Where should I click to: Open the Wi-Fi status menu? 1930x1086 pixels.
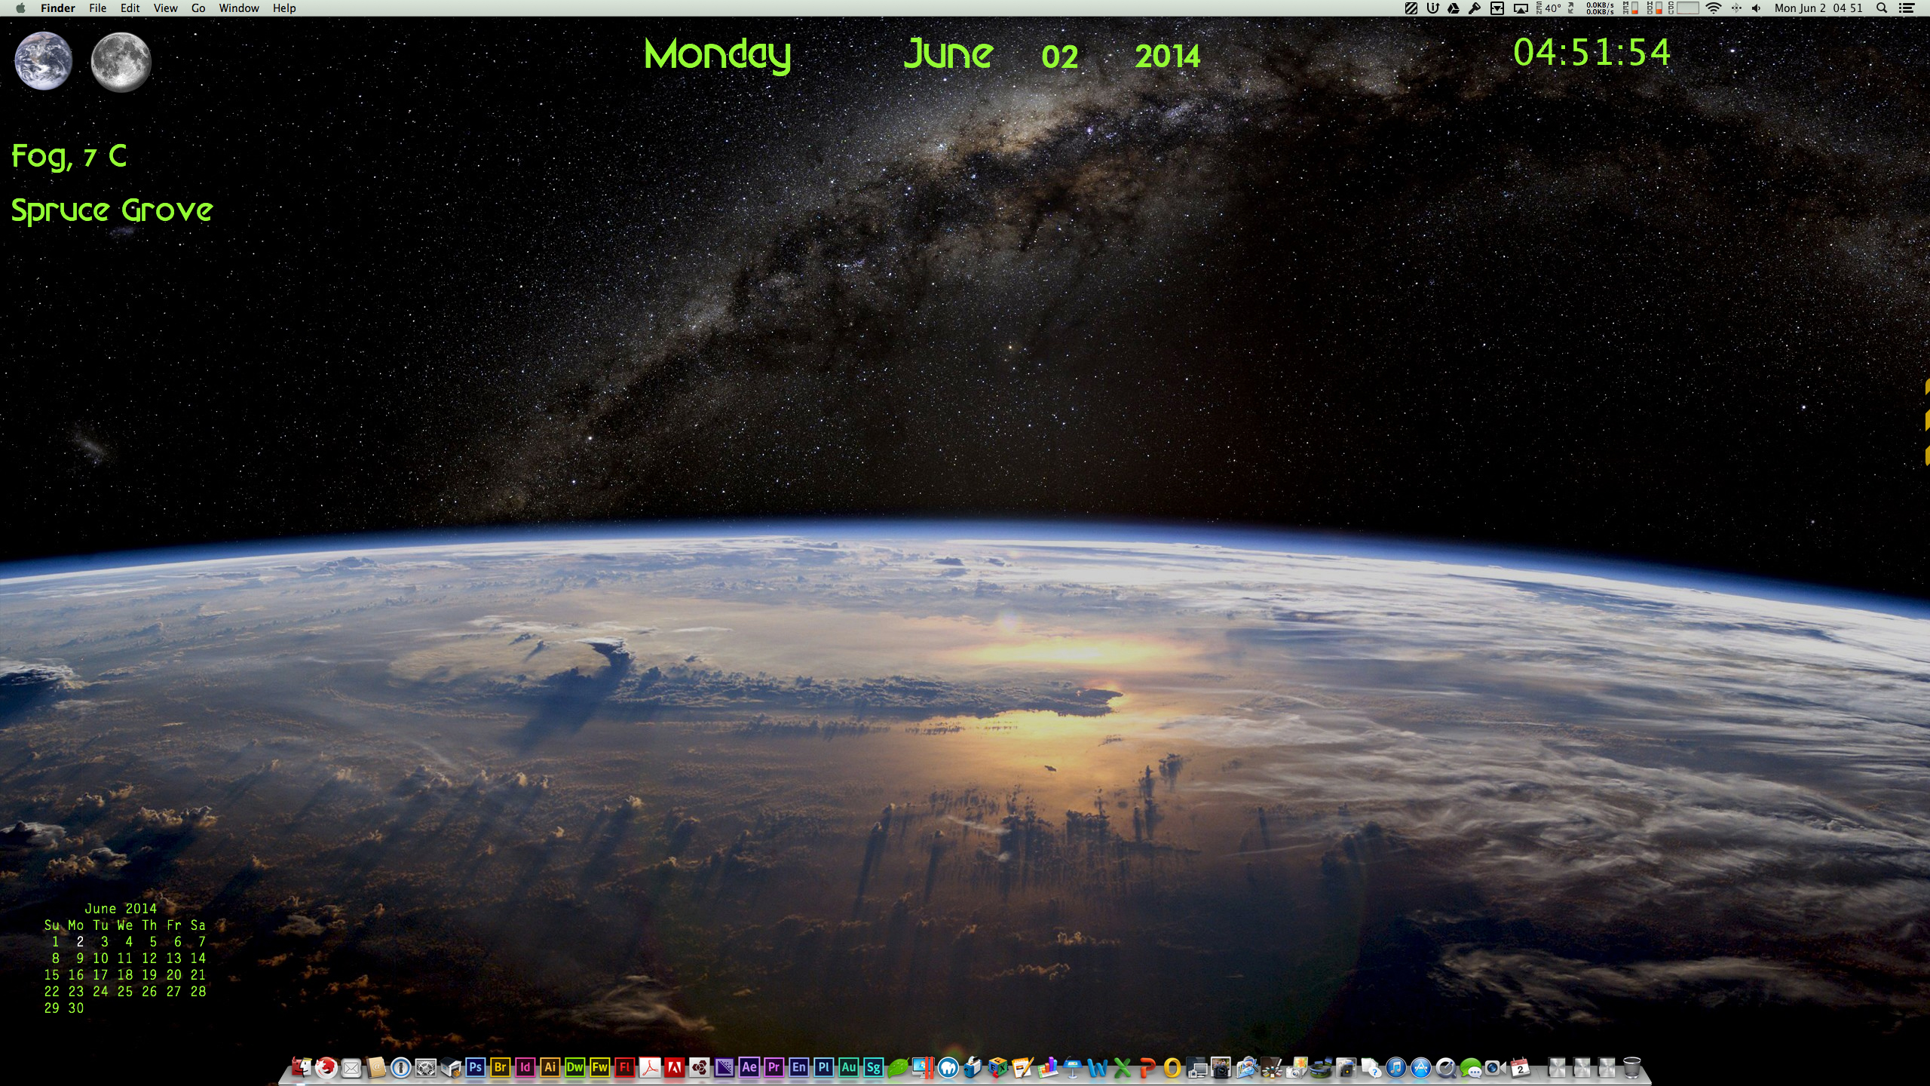[x=1714, y=8]
